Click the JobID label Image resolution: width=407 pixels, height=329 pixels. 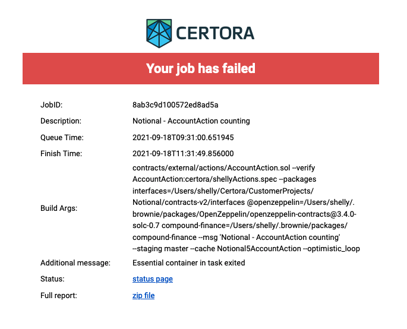(51, 105)
